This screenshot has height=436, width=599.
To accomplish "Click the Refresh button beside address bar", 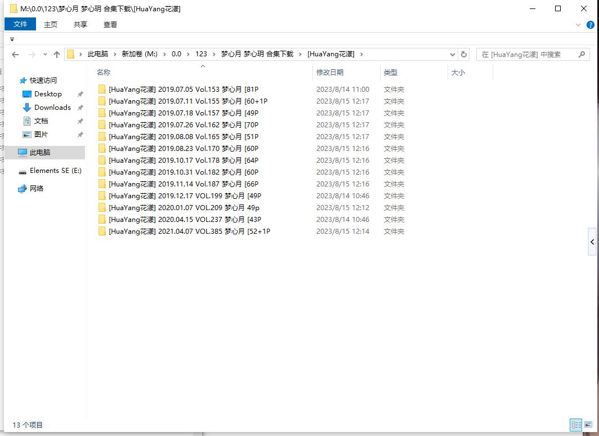I will click(464, 55).
